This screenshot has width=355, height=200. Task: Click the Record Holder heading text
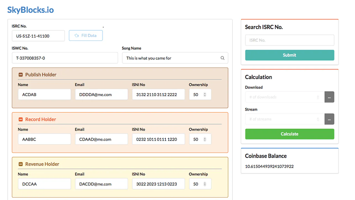[x=40, y=119]
